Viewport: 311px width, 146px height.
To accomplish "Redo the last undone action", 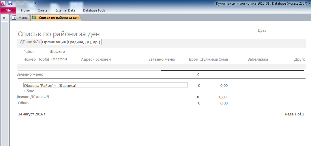I will [25, 3].
